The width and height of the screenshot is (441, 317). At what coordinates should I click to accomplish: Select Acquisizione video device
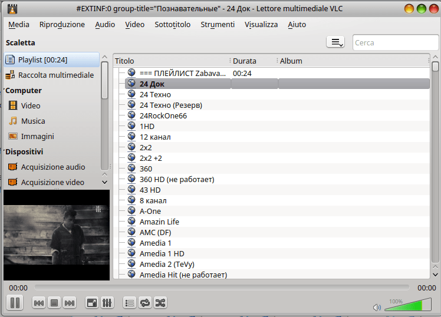point(52,183)
